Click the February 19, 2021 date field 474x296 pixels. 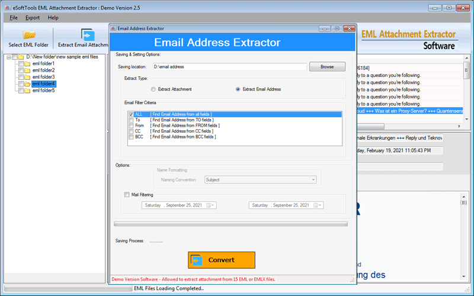[399, 150]
